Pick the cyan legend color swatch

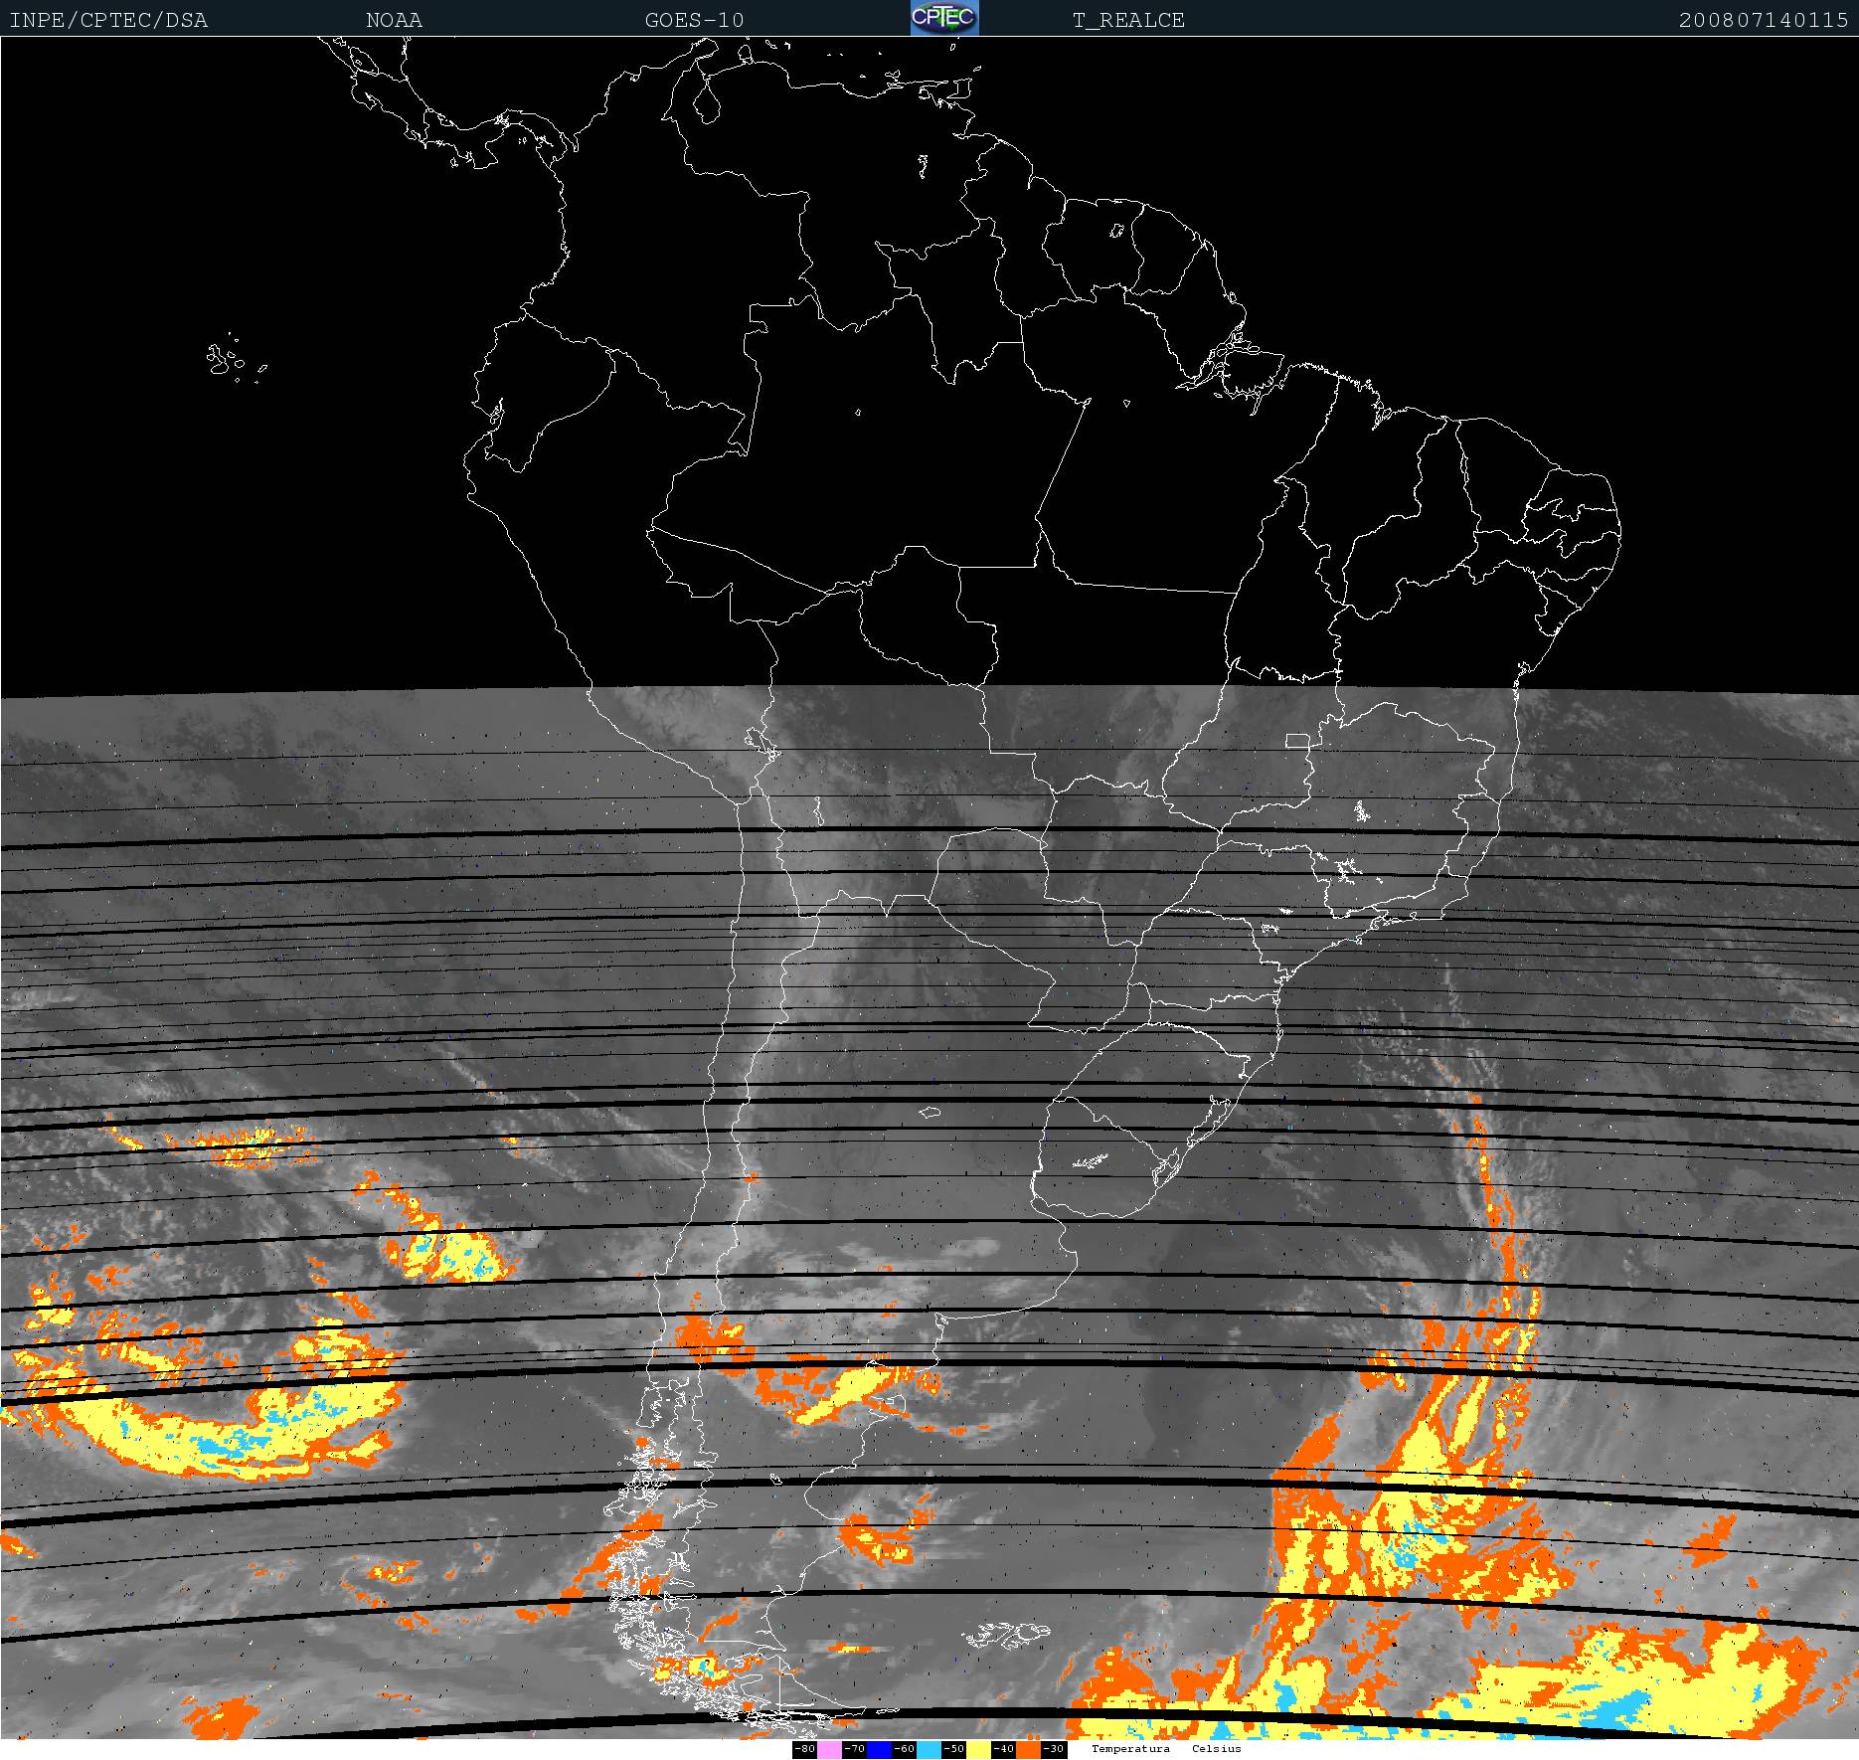(929, 1749)
